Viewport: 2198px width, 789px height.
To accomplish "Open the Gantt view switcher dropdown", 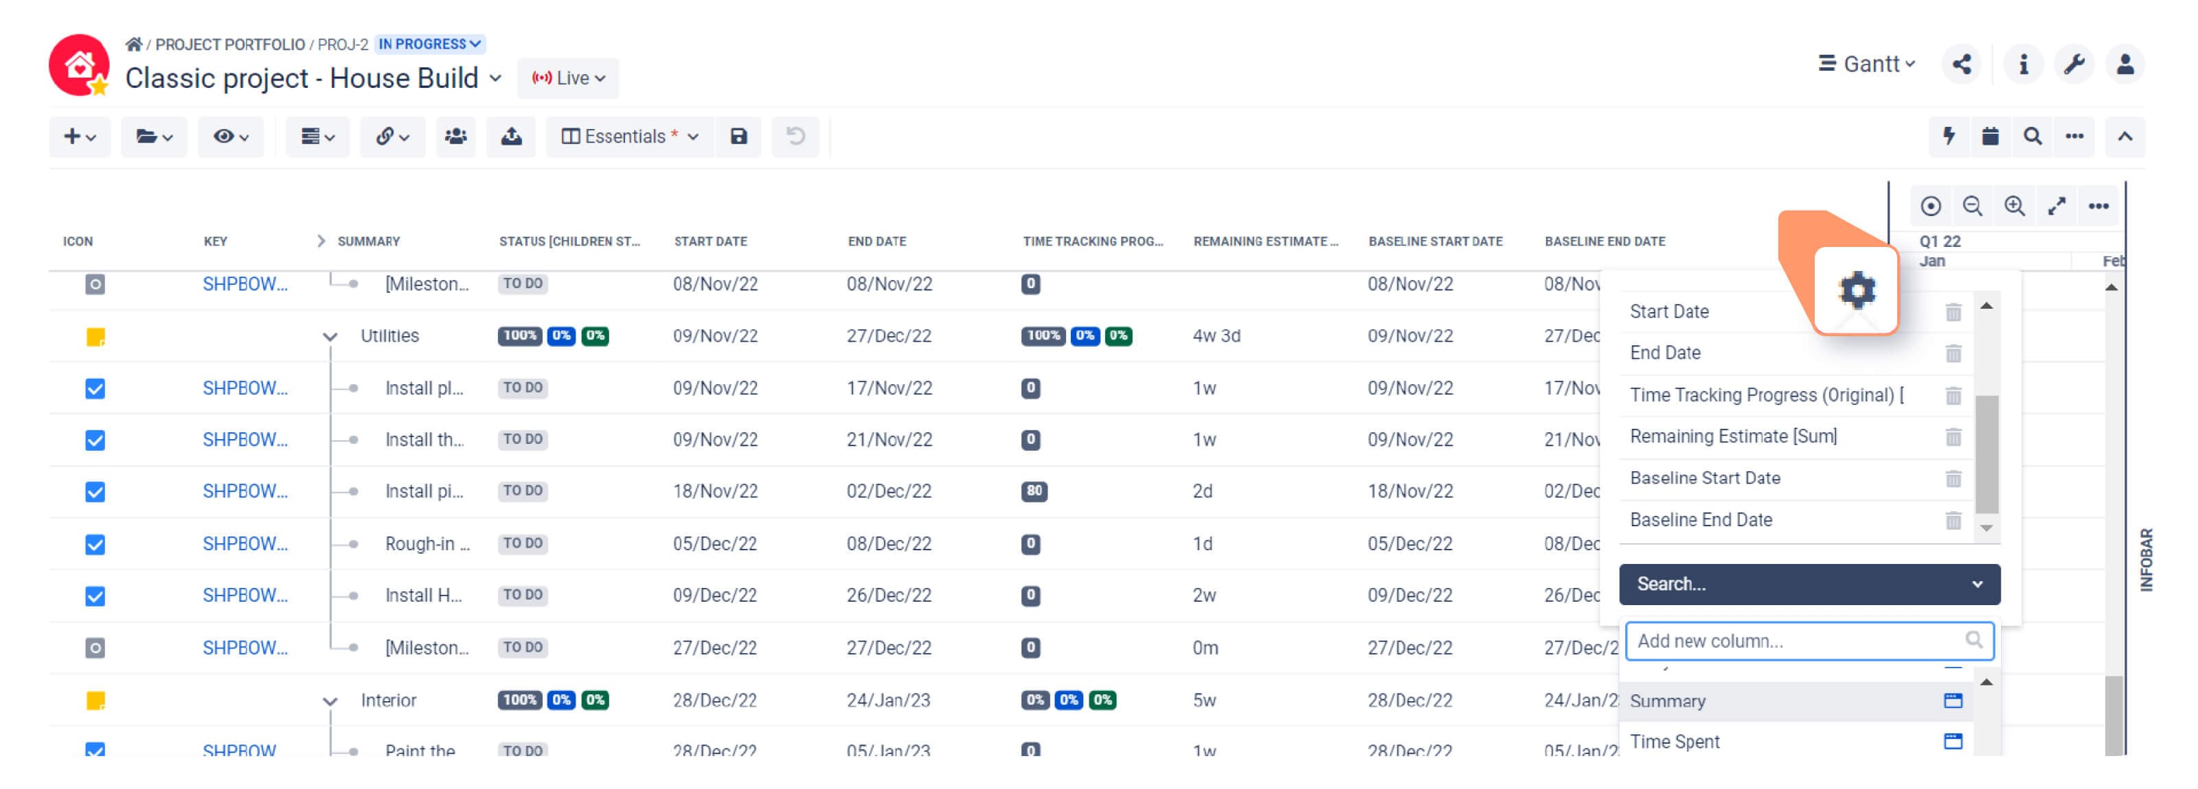I will [1867, 64].
